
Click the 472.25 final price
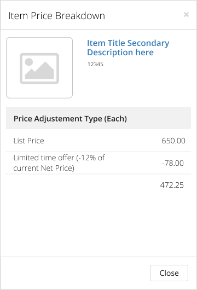point(172,185)
